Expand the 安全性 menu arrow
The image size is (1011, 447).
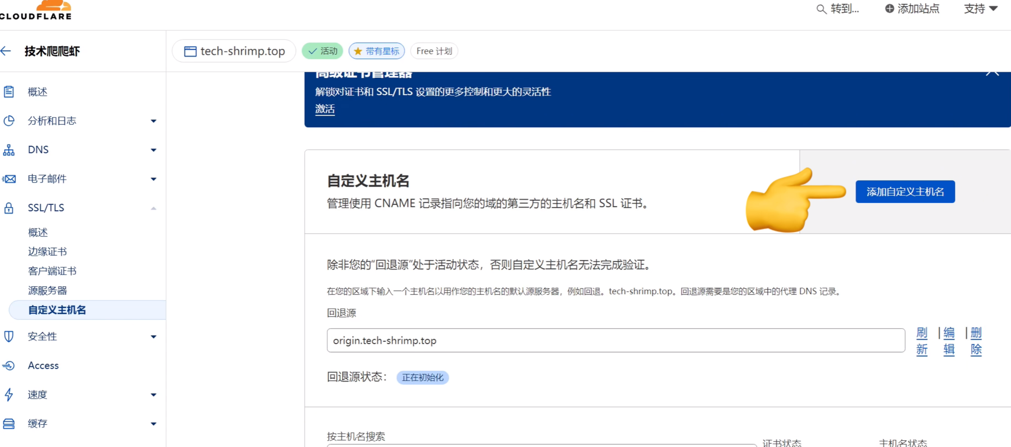153,337
